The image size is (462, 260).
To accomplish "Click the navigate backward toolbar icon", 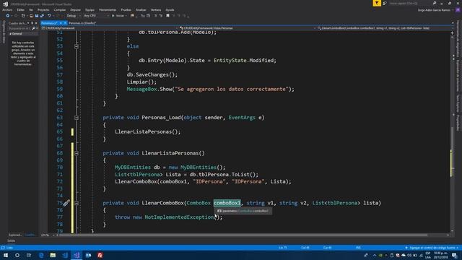I will point(8,16).
